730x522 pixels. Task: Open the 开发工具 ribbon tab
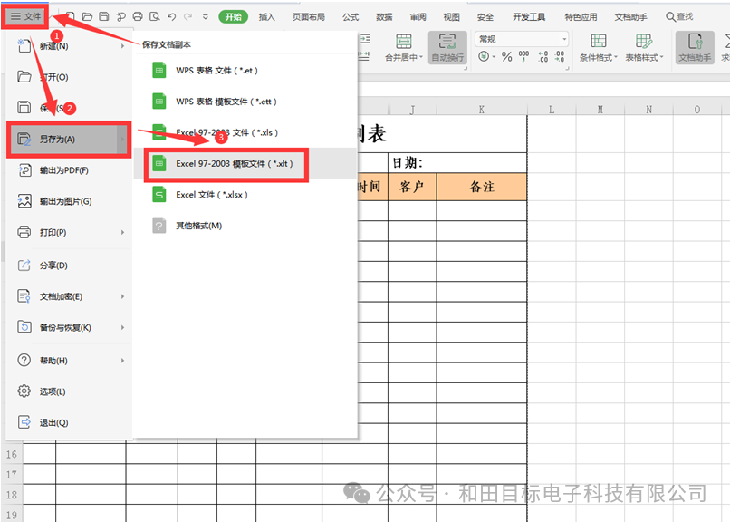coord(529,17)
